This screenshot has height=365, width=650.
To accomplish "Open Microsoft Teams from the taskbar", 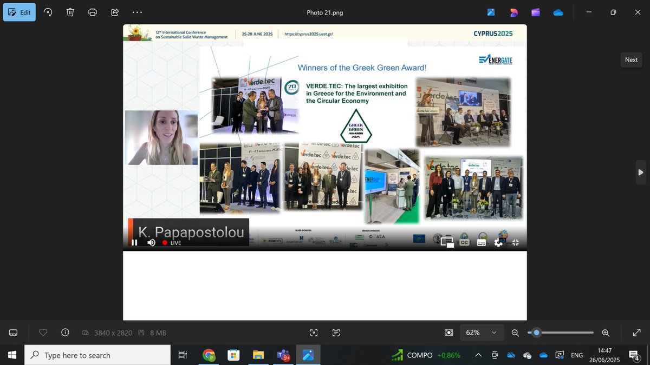I will pyautogui.click(x=283, y=355).
